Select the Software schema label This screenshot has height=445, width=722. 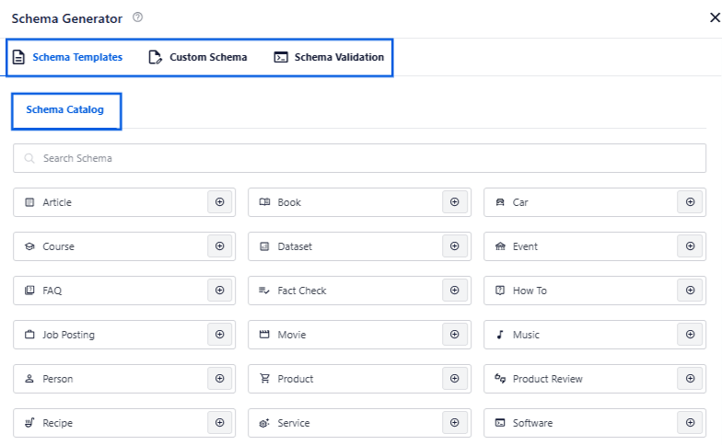click(532, 423)
